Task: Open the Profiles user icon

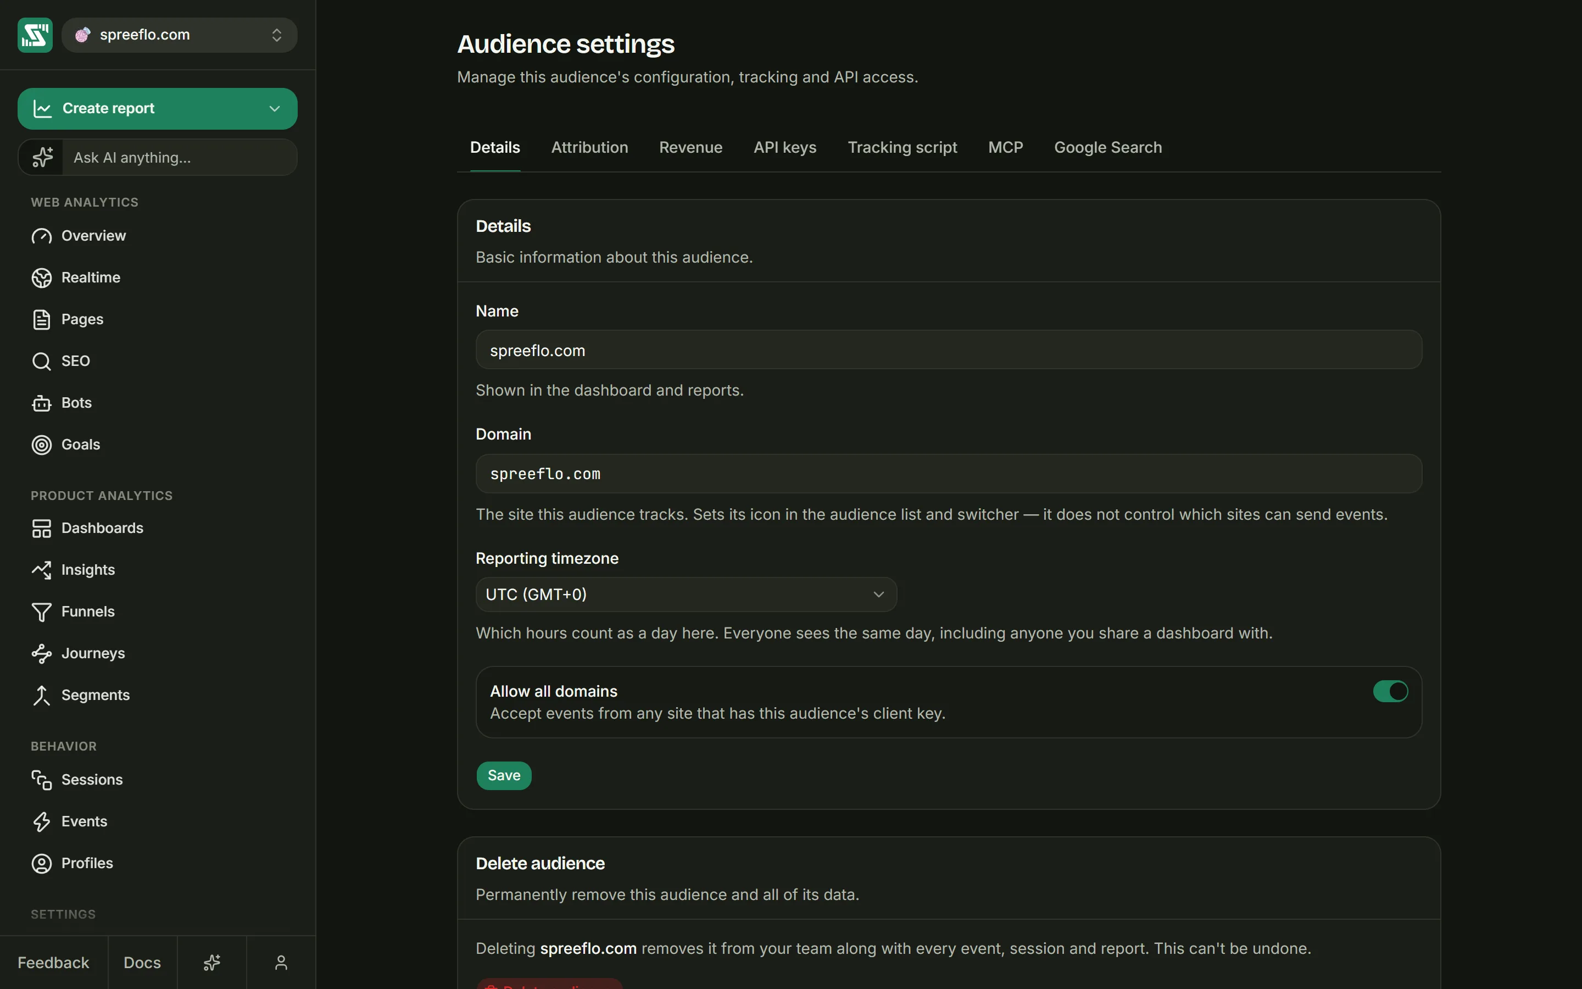Action: pyautogui.click(x=41, y=863)
